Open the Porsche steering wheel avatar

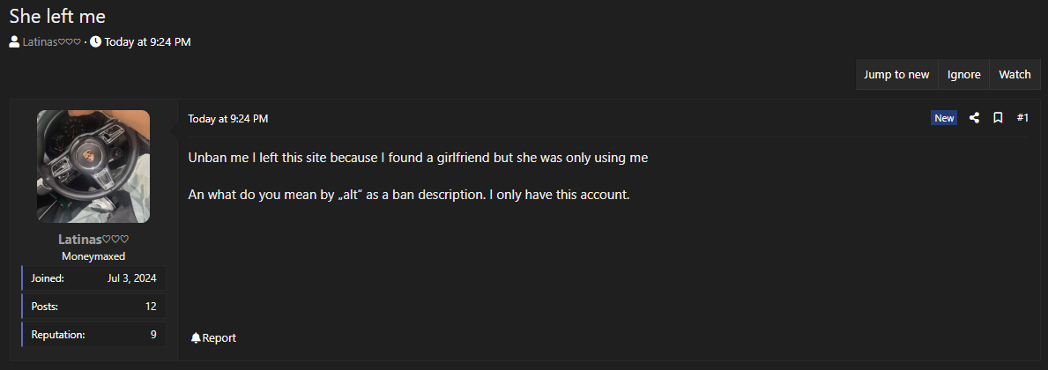click(x=93, y=166)
